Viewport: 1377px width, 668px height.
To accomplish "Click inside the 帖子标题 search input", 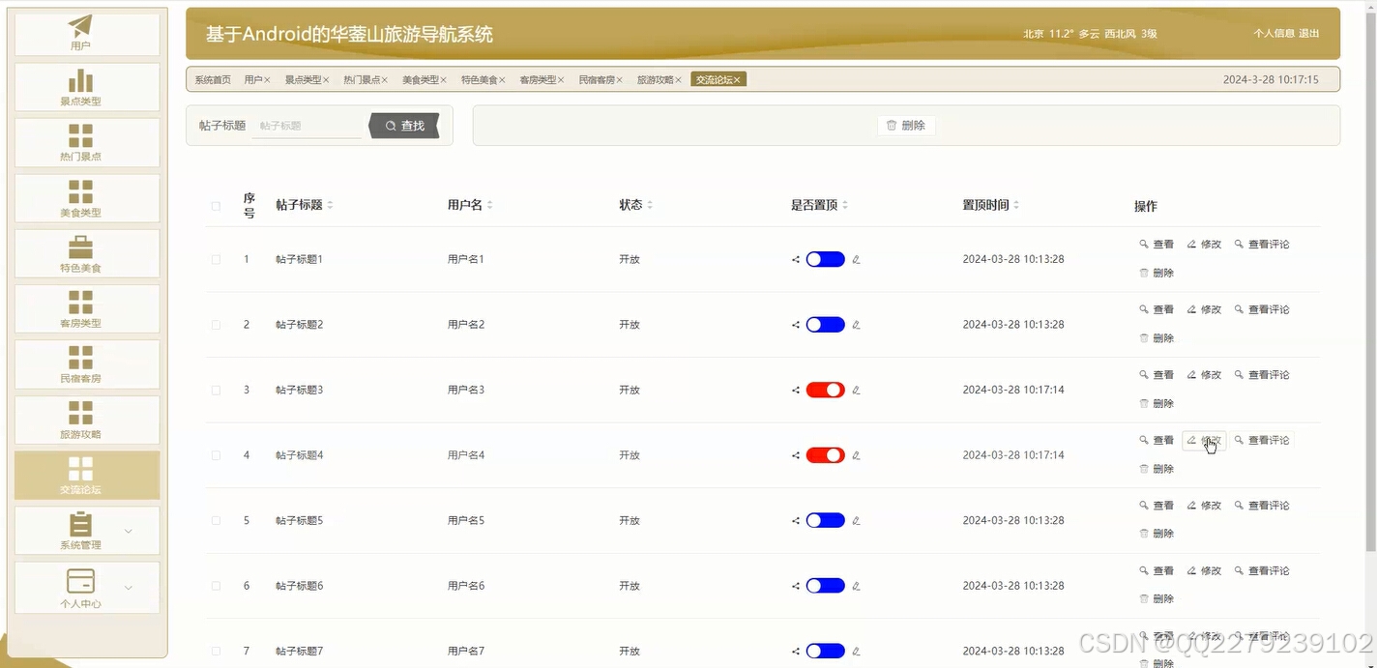I will point(307,125).
